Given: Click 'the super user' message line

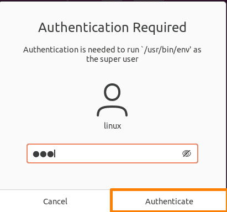Looking at the screenshot, I should (x=112, y=59).
